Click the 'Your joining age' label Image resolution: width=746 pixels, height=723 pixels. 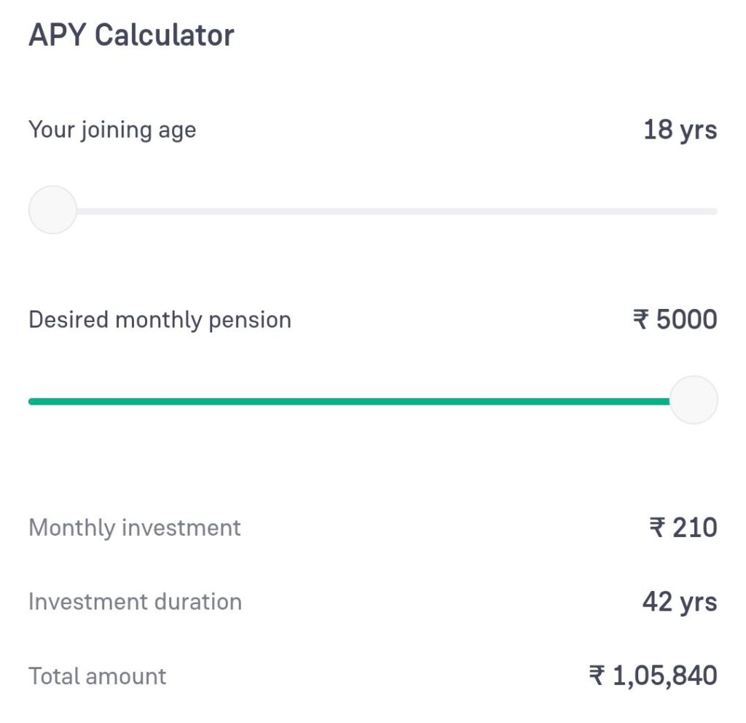point(112,130)
